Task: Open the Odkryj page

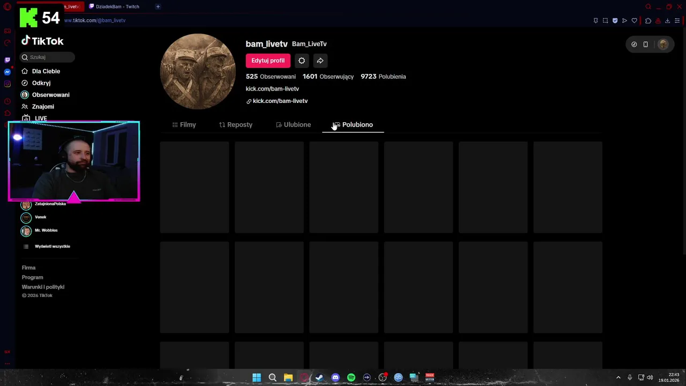Action: coord(36,83)
